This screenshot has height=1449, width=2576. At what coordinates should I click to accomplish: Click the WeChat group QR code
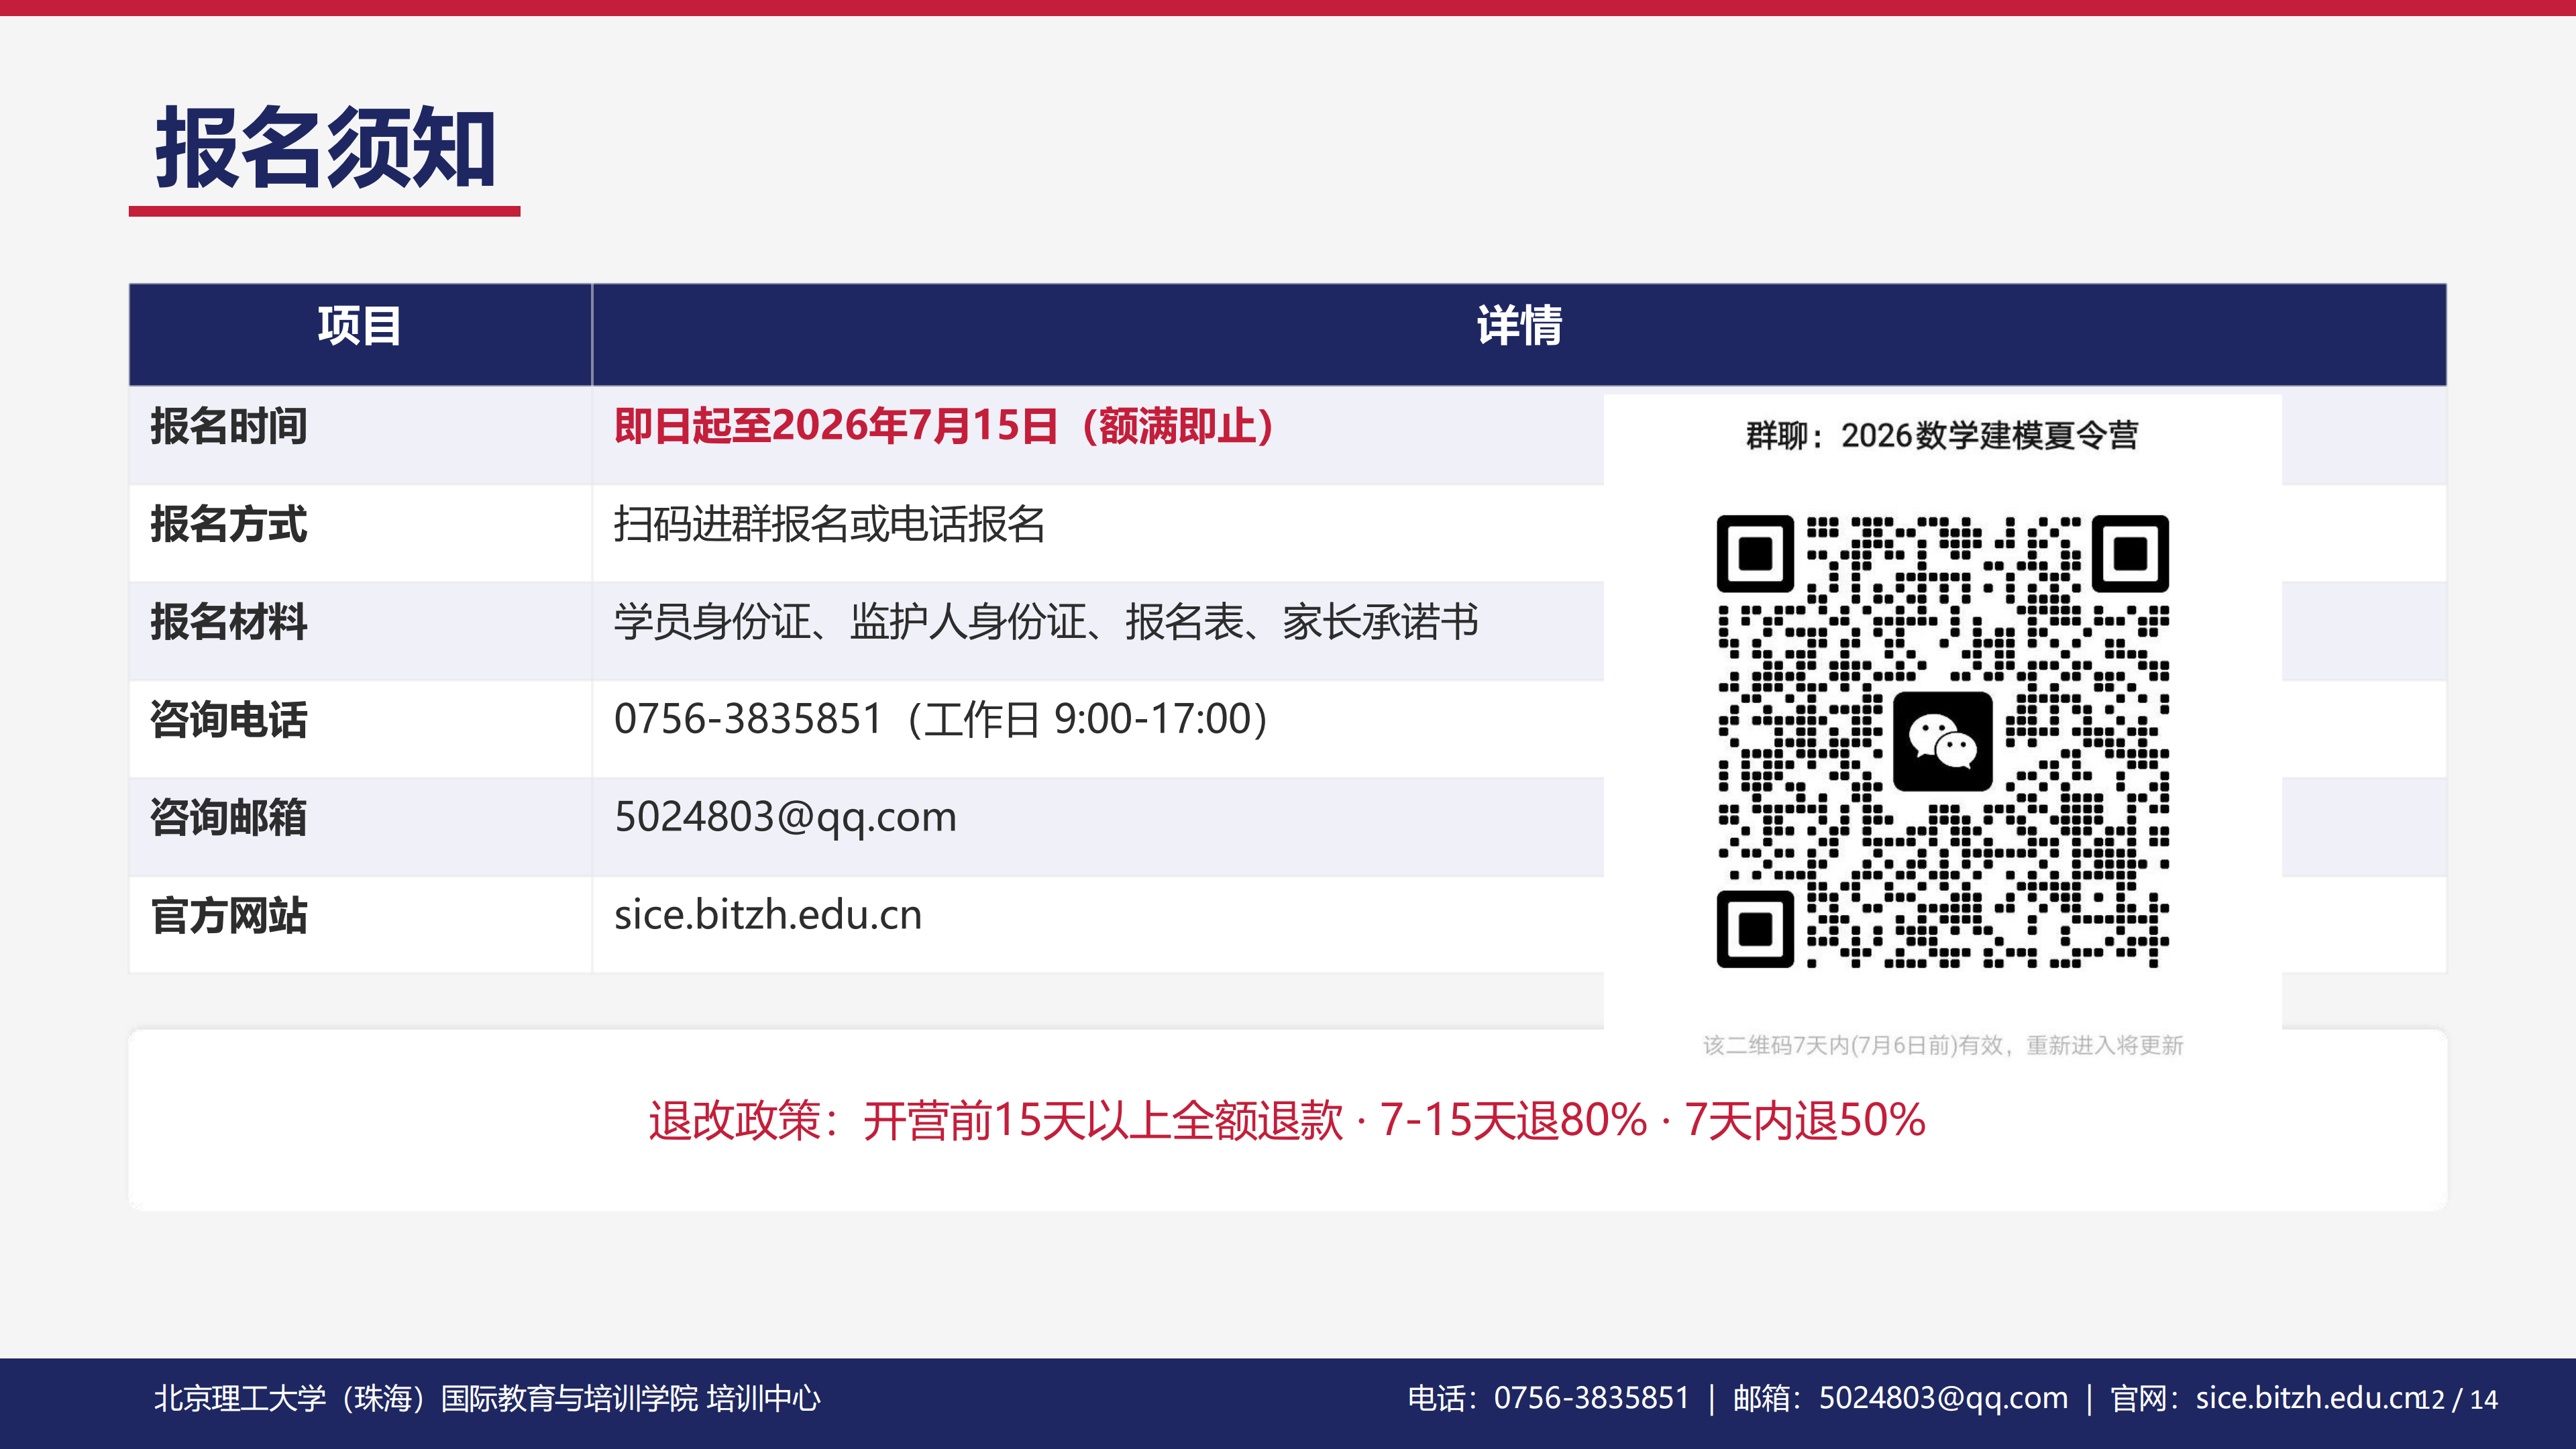1942,741
